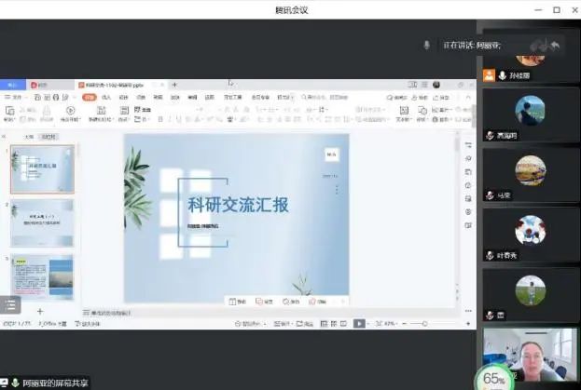
Task: Click the 科研交流汇报 slide title text
Action: pos(238,205)
